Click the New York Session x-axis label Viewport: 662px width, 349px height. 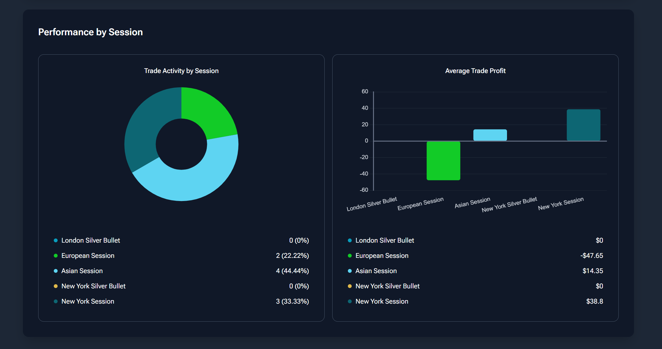(561, 204)
